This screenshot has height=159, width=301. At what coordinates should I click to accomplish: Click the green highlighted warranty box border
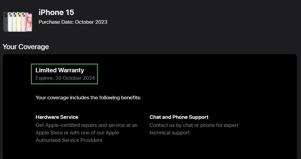[65, 64]
